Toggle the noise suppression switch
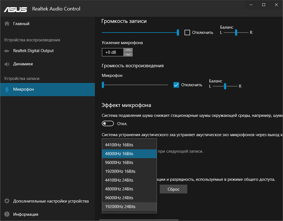Viewport: 283px width, 221px height. tap(108, 124)
